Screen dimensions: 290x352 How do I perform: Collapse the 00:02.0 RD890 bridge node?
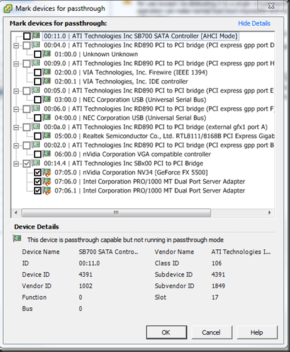click(x=16, y=146)
